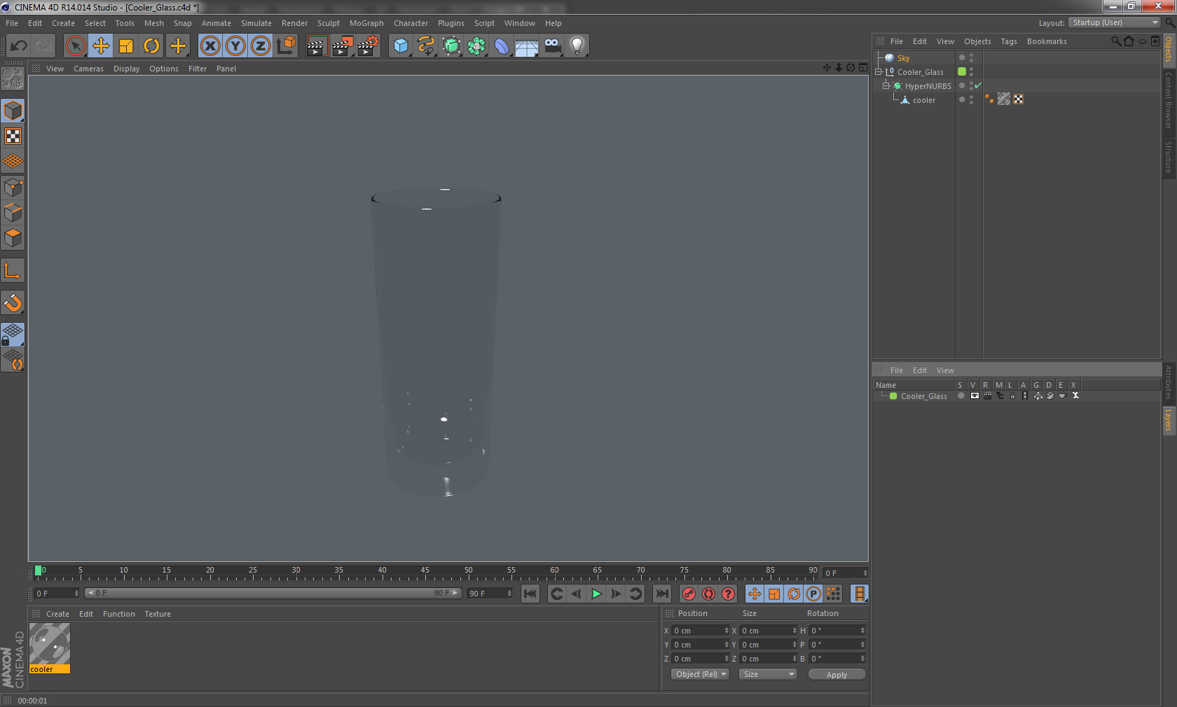The height and width of the screenshot is (707, 1177).
Task: Toggle Enable Snap magnet
Action: tap(13, 302)
